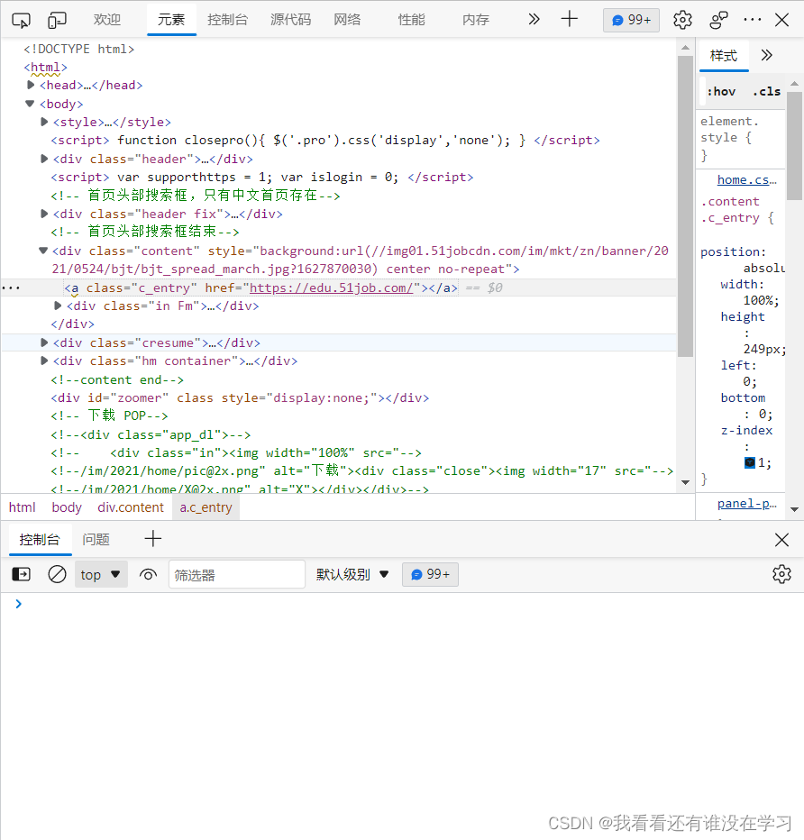Screen dimensions: 804x840
Task: Click the elements panel scroll down arrow
Action: (685, 482)
